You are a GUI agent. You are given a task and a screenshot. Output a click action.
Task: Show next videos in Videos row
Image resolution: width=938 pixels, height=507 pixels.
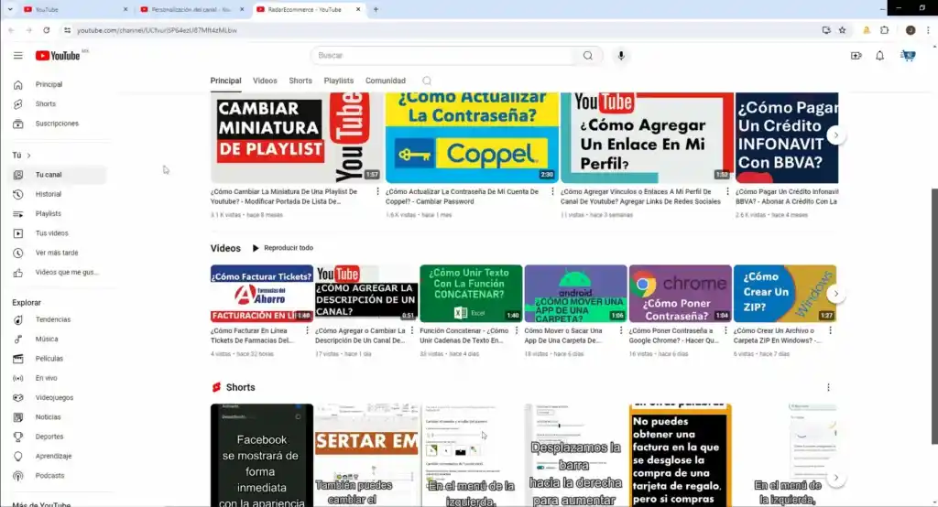835,294
